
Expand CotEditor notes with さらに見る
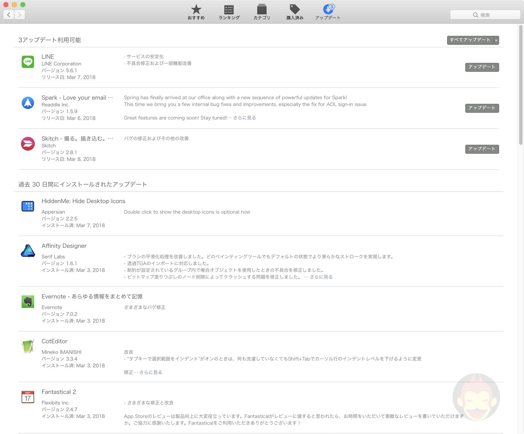coord(151,372)
